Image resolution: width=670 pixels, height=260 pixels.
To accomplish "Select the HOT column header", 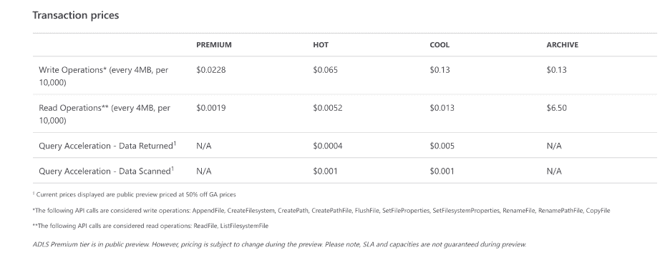I will click(321, 45).
